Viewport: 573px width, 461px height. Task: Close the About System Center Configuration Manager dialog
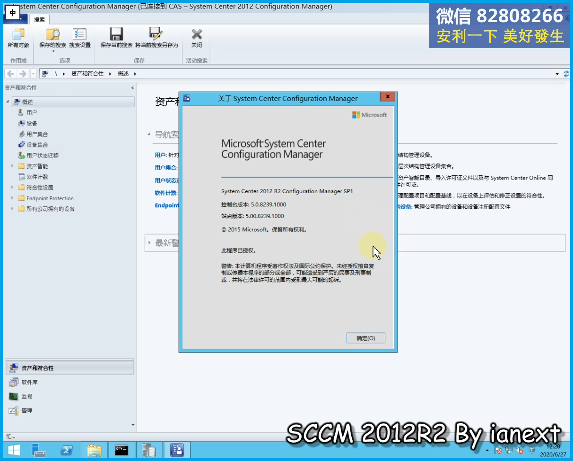387,97
